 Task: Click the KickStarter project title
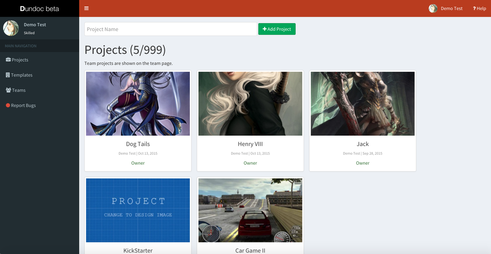[138, 250]
